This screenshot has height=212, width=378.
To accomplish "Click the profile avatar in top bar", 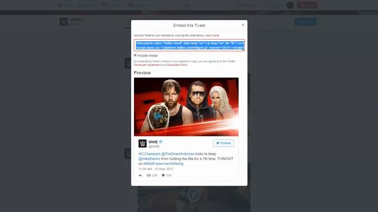I will 290,5.
